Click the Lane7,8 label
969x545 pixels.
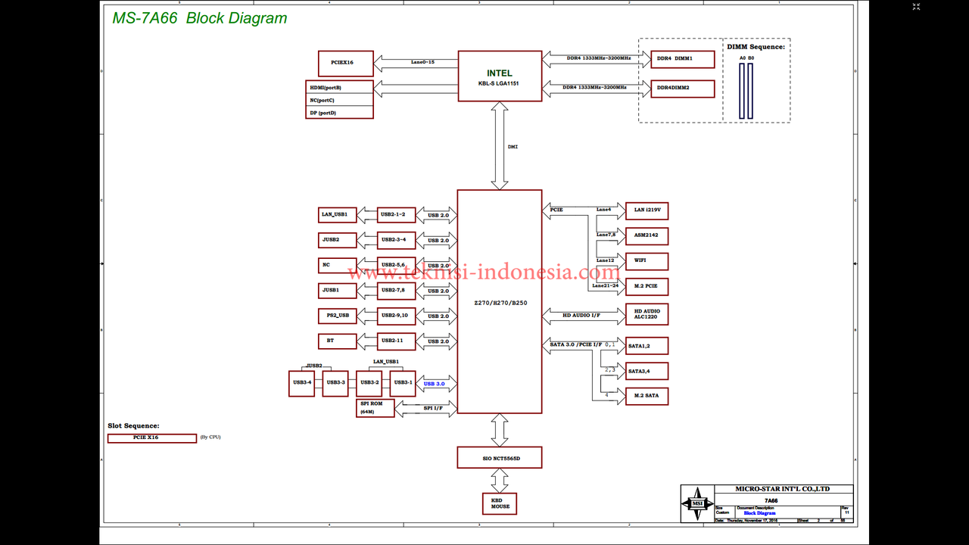tap(606, 235)
